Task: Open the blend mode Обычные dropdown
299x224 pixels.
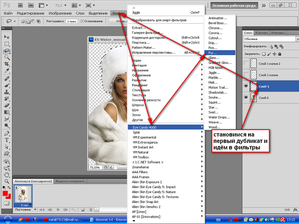Action: [271, 39]
